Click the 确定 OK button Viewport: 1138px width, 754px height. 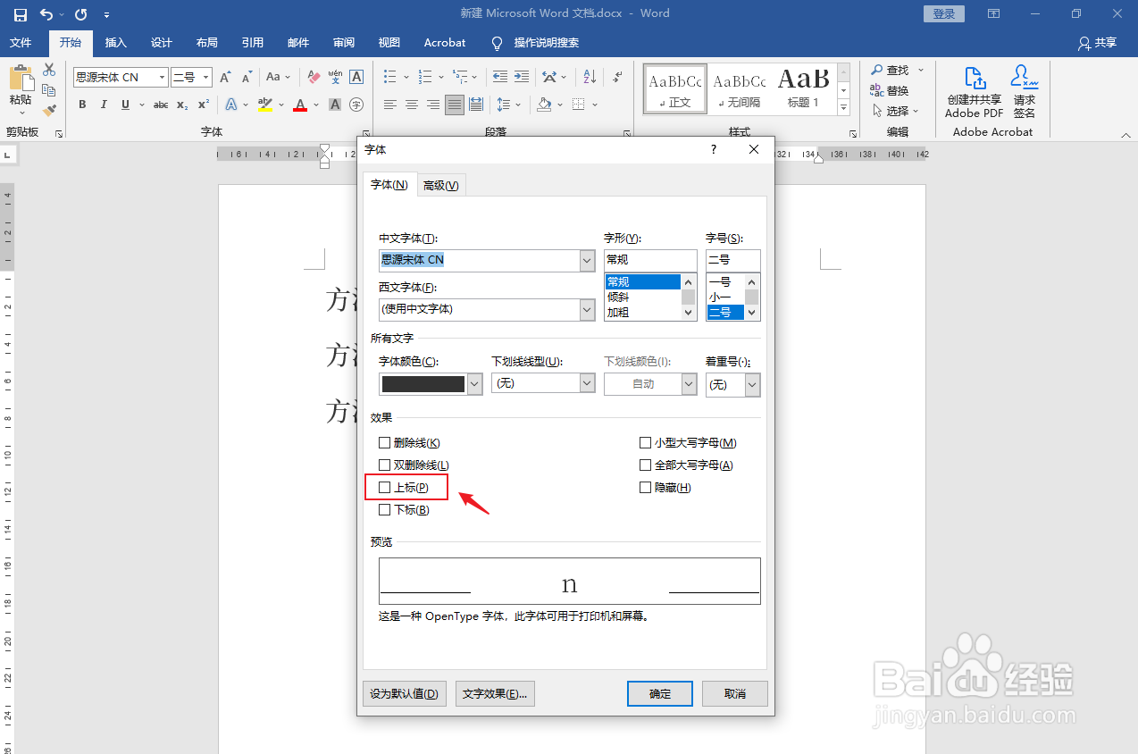660,693
